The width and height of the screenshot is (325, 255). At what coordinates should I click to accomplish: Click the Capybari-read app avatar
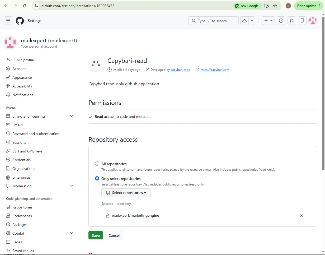[96, 64]
